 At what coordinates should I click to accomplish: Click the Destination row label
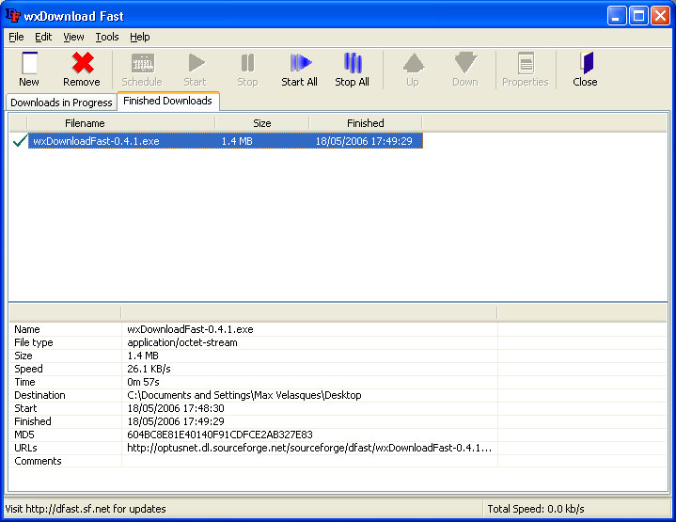pyautogui.click(x=39, y=395)
